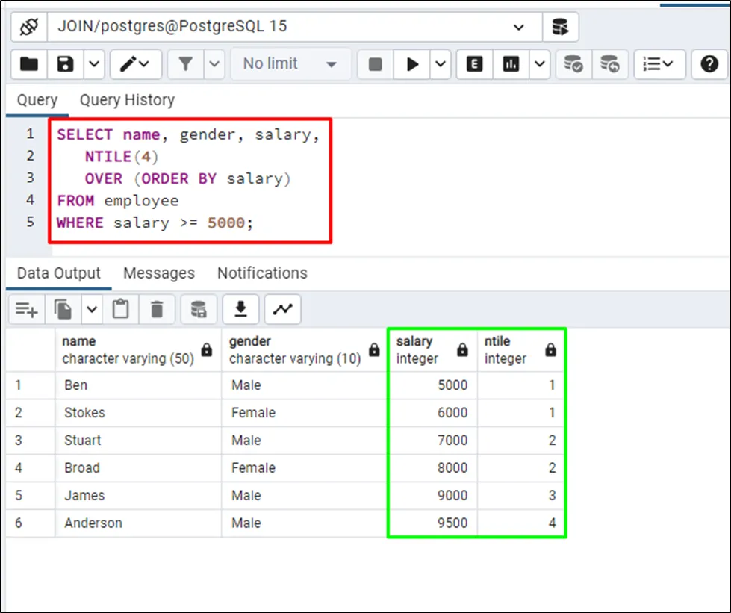Click the Paste rows clipboard icon
Screen dimensions: 731x613
[121, 309]
